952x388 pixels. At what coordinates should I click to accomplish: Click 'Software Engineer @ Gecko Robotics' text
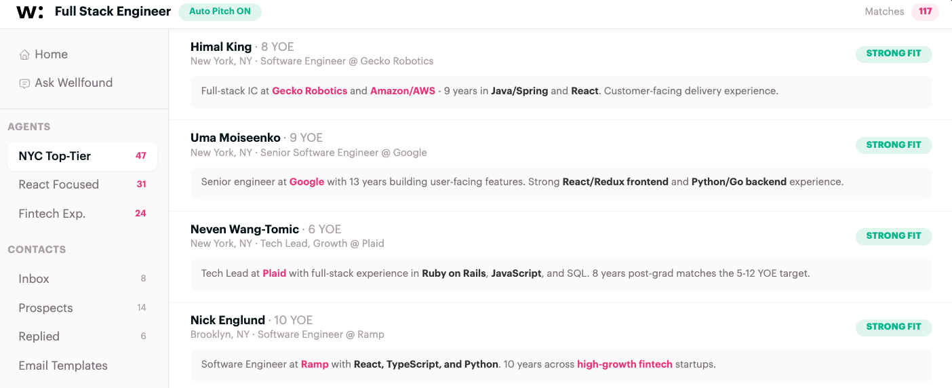[346, 62]
